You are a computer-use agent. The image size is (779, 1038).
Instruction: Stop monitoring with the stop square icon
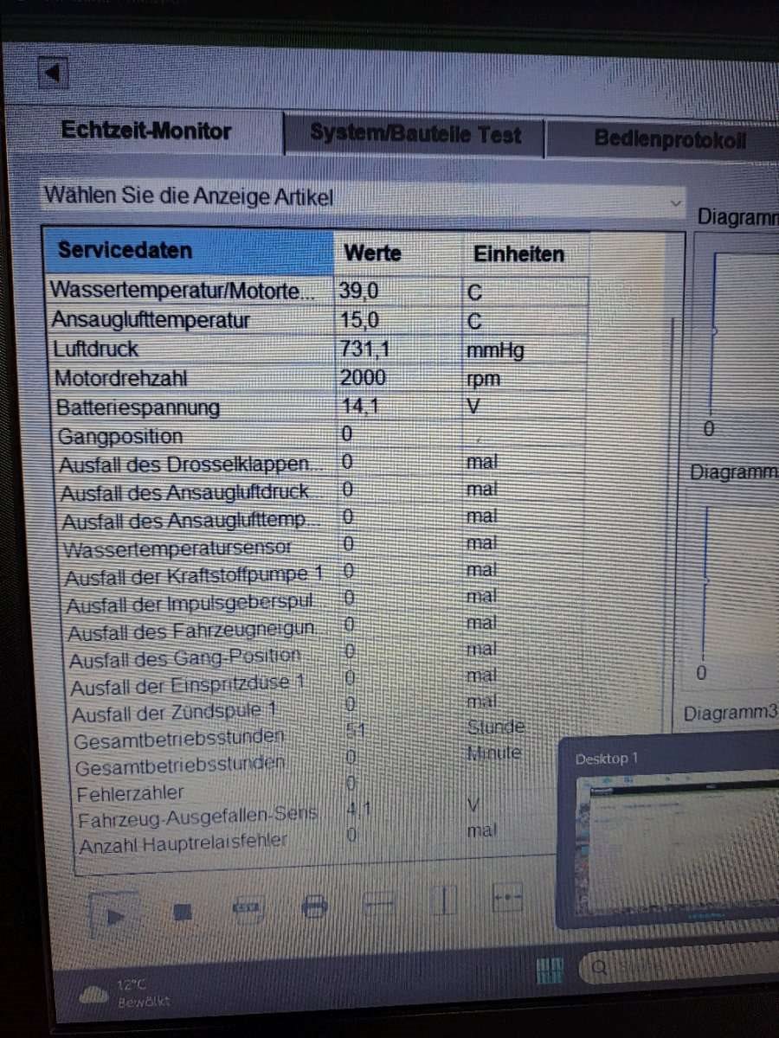pyautogui.click(x=181, y=911)
